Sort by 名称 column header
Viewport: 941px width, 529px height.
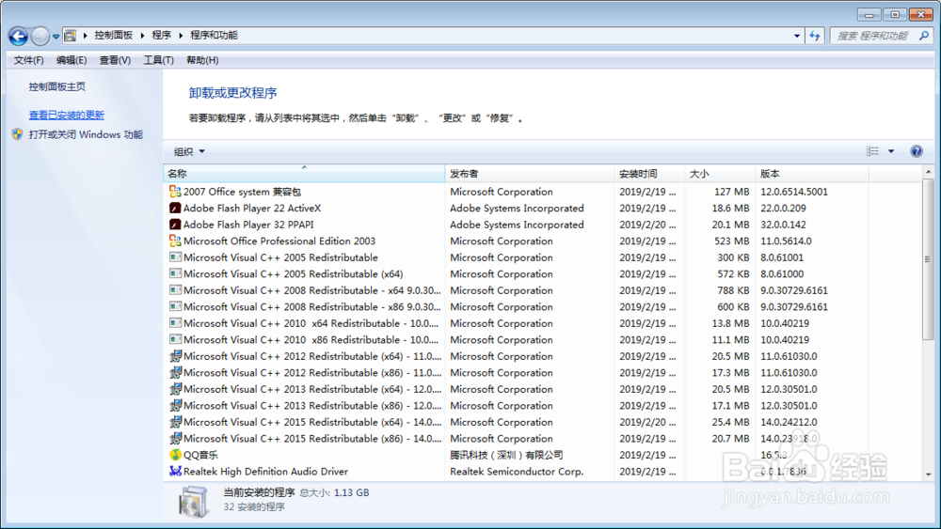click(304, 174)
